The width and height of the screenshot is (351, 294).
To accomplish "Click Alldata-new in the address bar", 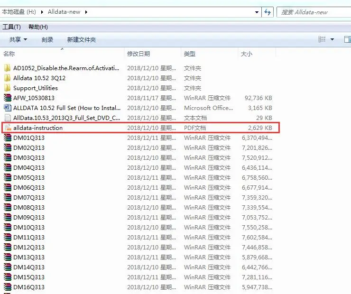I will (64, 12).
